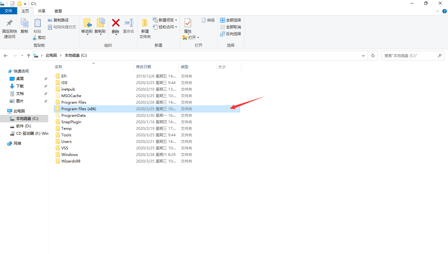The width and height of the screenshot is (448, 254).
Task: Click 全部选择 to select all items
Action: pyautogui.click(x=230, y=20)
